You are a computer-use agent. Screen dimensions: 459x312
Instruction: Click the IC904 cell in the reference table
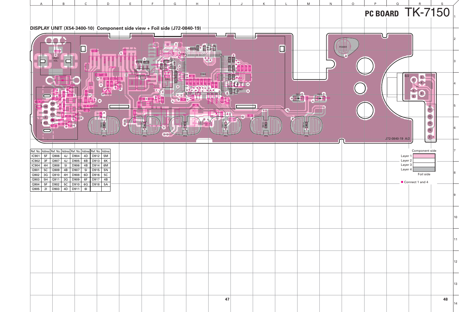[x=36, y=165]
